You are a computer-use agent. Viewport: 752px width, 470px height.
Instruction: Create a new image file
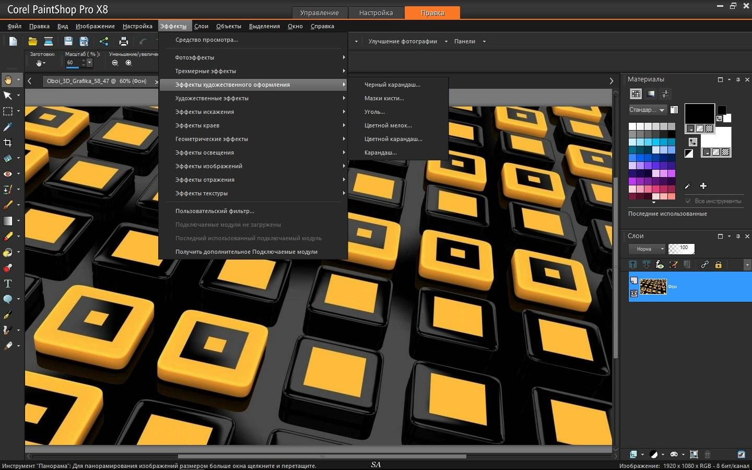[13, 41]
